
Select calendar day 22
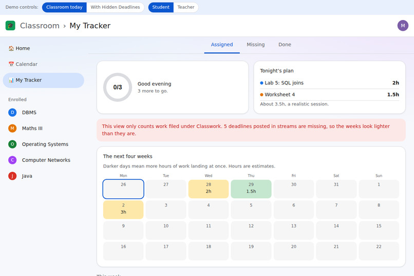click(379, 251)
